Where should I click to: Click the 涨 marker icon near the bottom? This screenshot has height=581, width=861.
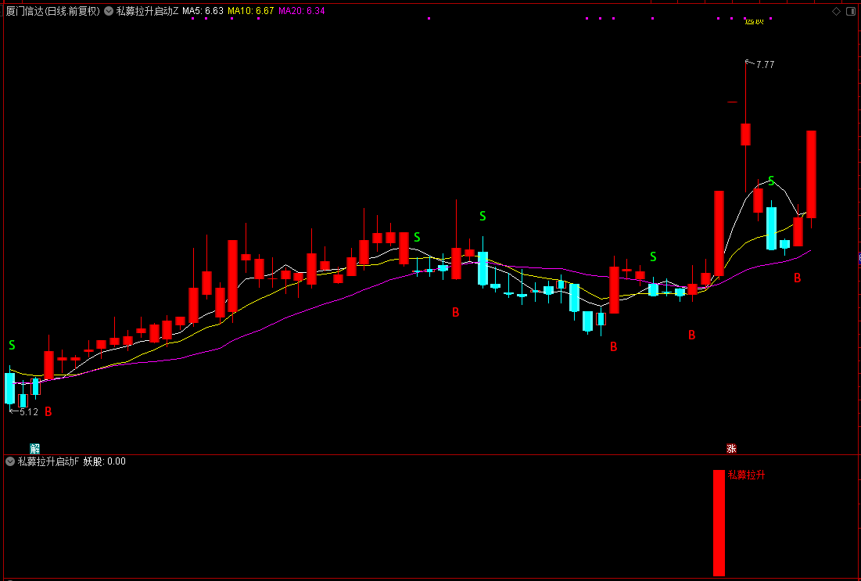(731, 448)
